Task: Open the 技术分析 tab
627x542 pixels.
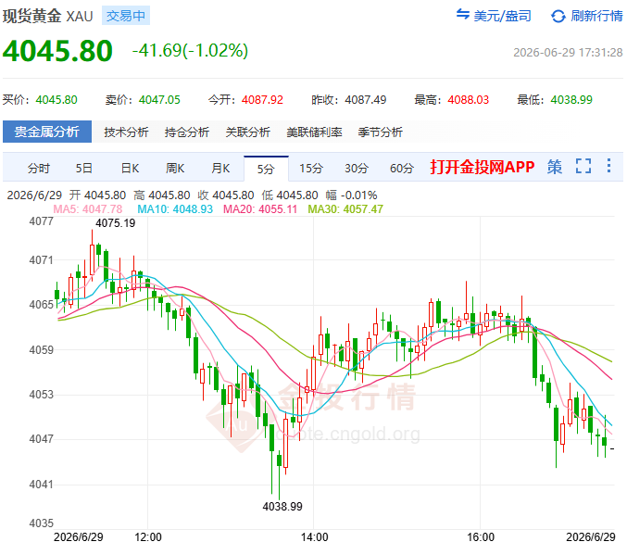Action: tap(126, 132)
